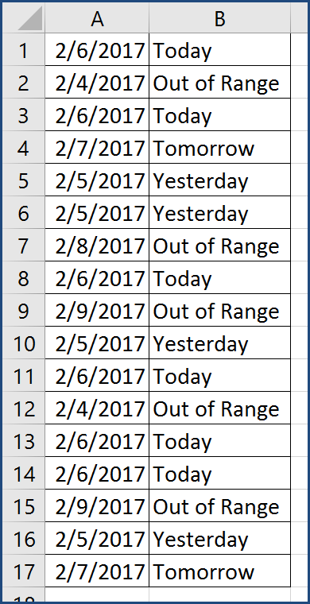The image size is (310, 604).
Task: Select cell B16 showing Yesterday
Action: [x=219, y=539]
